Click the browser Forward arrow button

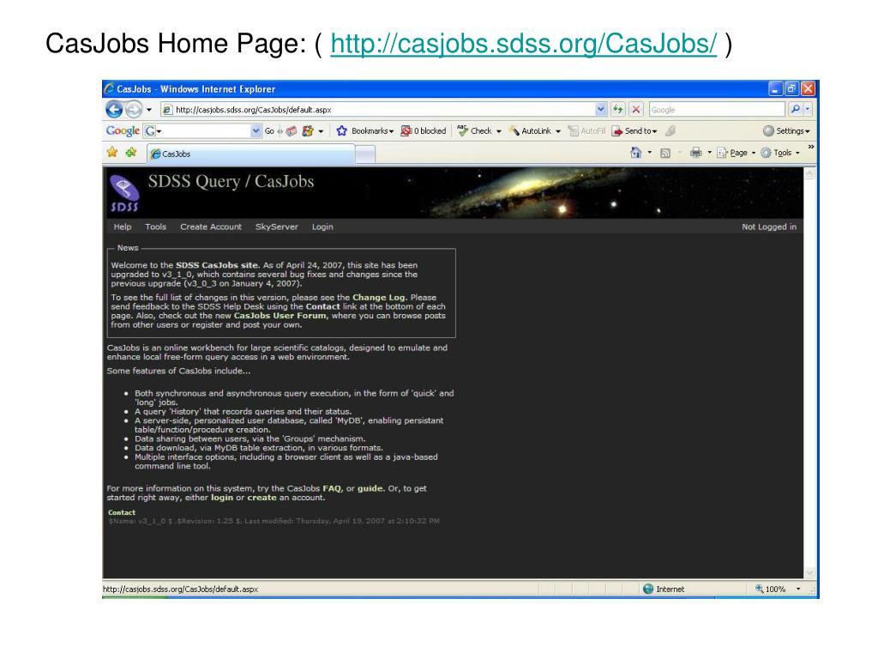coord(133,109)
